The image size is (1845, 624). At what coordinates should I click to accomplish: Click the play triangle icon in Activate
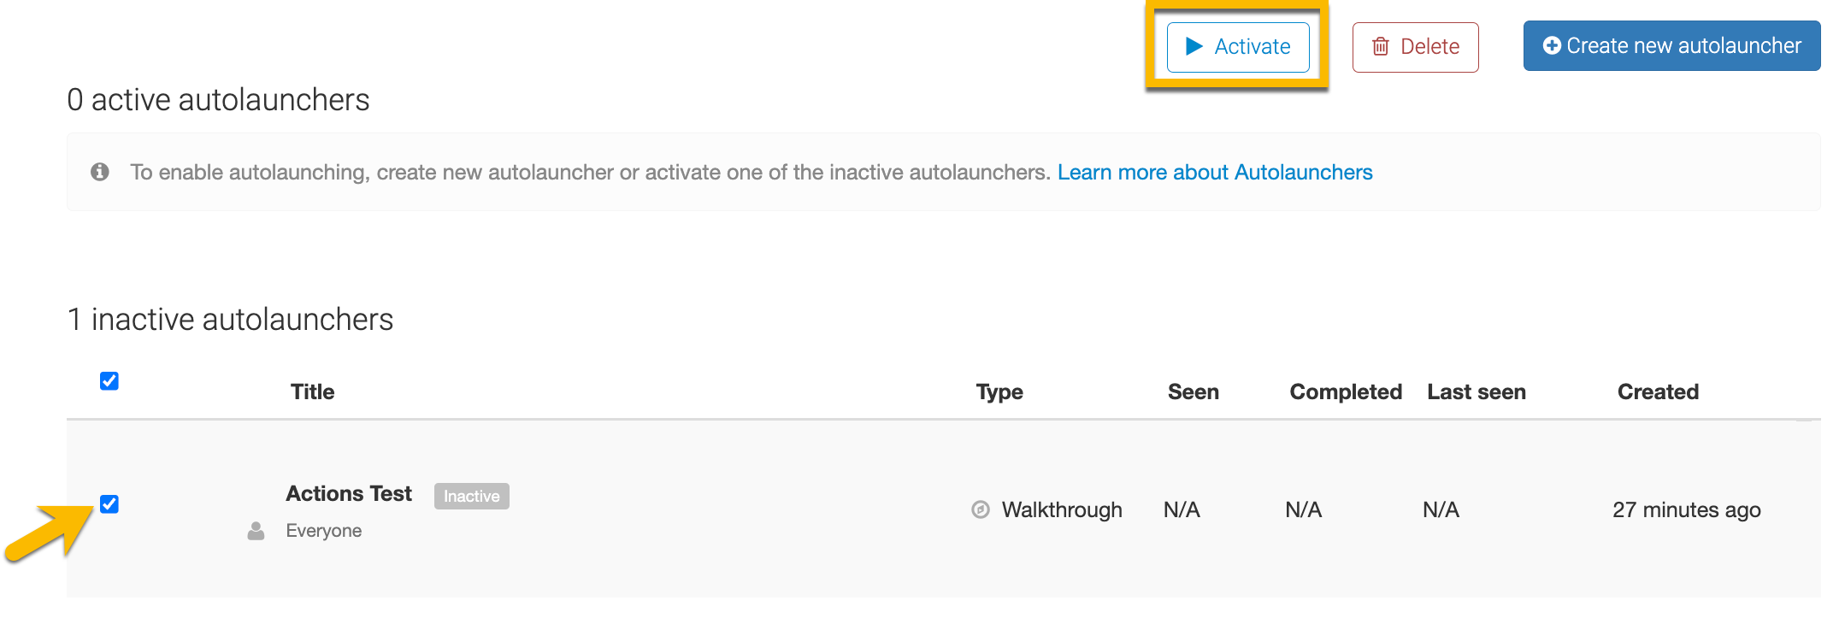click(1194, 46)
